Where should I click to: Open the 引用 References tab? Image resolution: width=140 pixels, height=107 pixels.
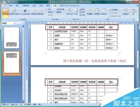point(34,6)
